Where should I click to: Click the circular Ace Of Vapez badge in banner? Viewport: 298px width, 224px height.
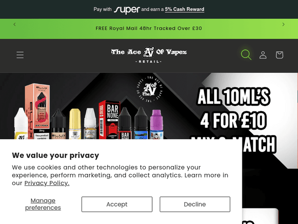[x=149, y=89]
